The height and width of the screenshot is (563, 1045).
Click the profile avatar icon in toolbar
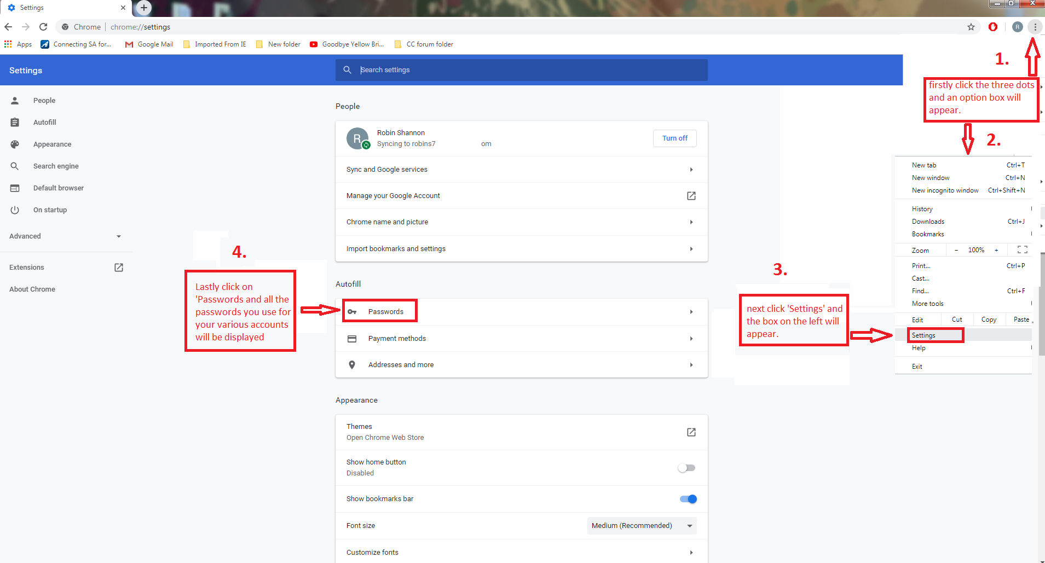click(1017, 27)
